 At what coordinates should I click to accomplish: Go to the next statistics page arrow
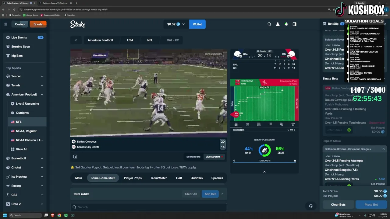click(x=294, y=130)
